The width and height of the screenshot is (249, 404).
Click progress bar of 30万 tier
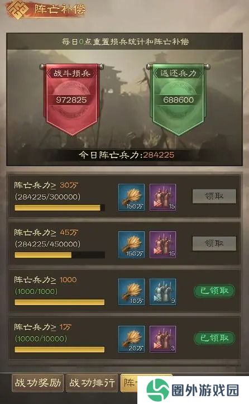click(60, 208)
